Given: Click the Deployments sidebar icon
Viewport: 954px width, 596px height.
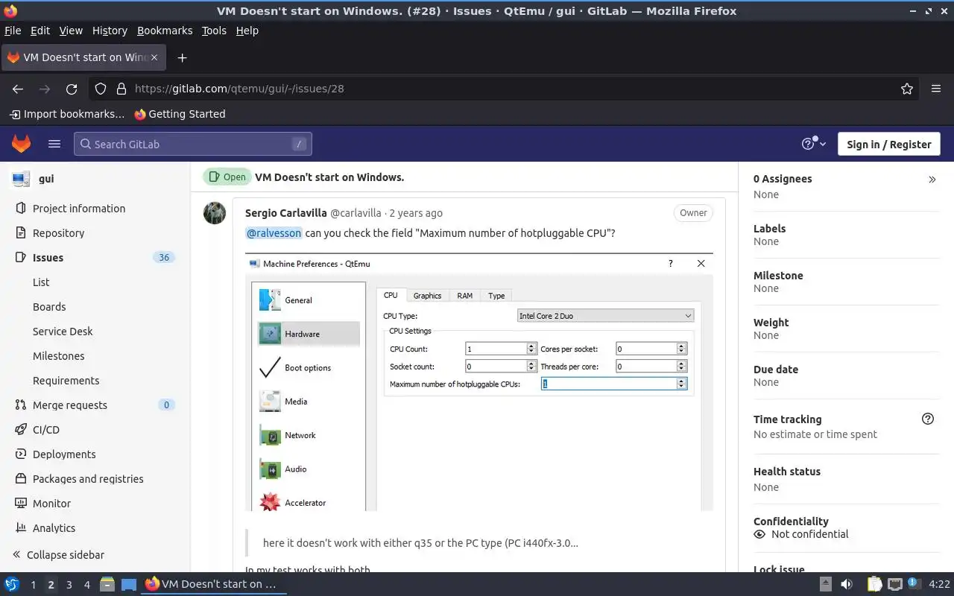Looking at the screenshot, I should tap(21, 454).
